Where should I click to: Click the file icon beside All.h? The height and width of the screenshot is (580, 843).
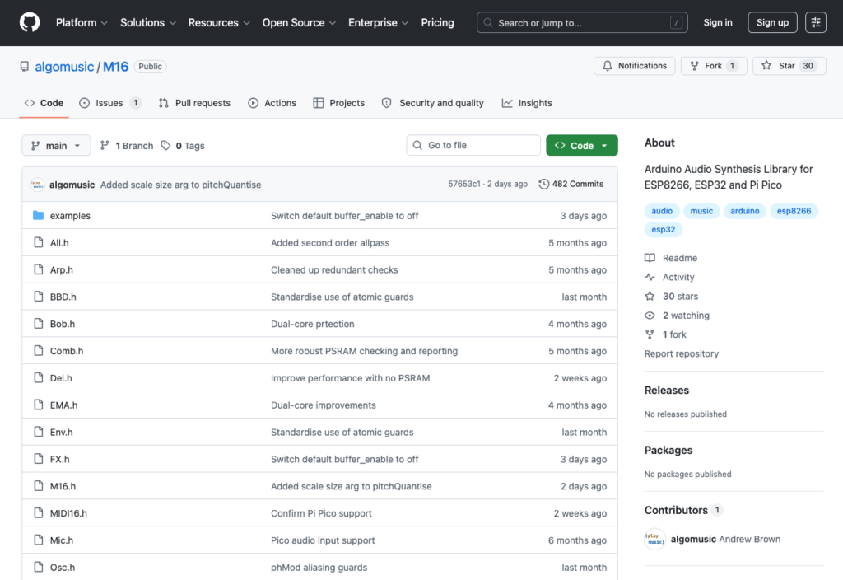(38, 242)
